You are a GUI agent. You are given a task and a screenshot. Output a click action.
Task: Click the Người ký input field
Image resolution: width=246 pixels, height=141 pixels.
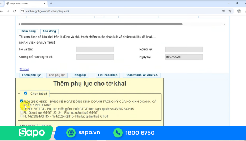click(184, 49)
